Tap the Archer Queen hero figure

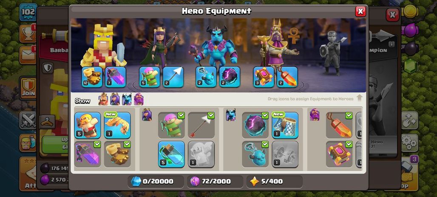(159, 46)
